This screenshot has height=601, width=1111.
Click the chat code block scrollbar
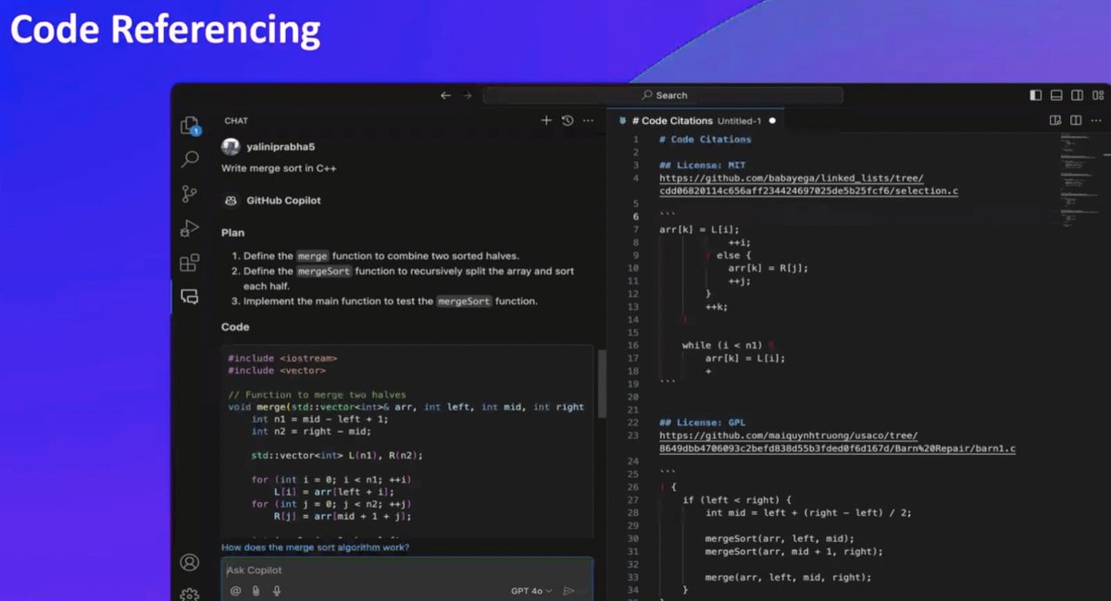coord(602,384)
